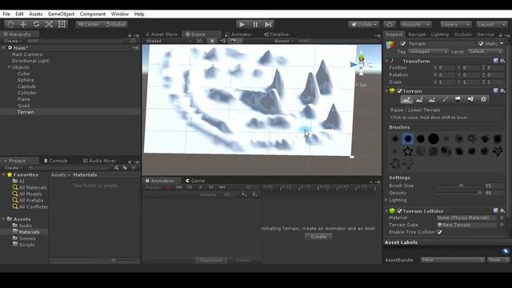This screenshot has width=512, height=288.
Task: Toggle Center pivot mode button
Action: (x=89, y=25)
